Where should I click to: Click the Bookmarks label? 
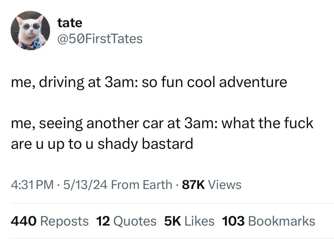(282, 221)
